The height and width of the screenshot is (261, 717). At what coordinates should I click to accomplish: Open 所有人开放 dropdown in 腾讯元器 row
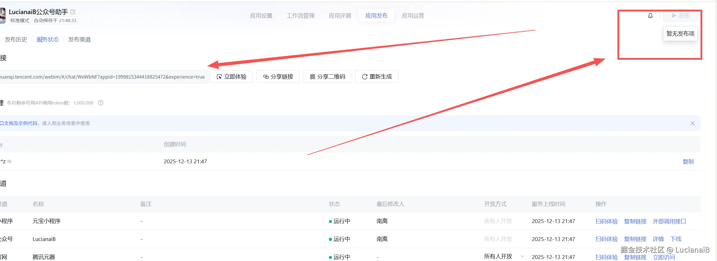[x=504, y=256]
